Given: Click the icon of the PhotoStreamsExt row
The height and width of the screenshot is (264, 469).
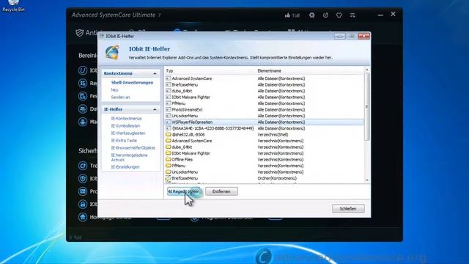Looking at the screenshot, I should 169,109.
